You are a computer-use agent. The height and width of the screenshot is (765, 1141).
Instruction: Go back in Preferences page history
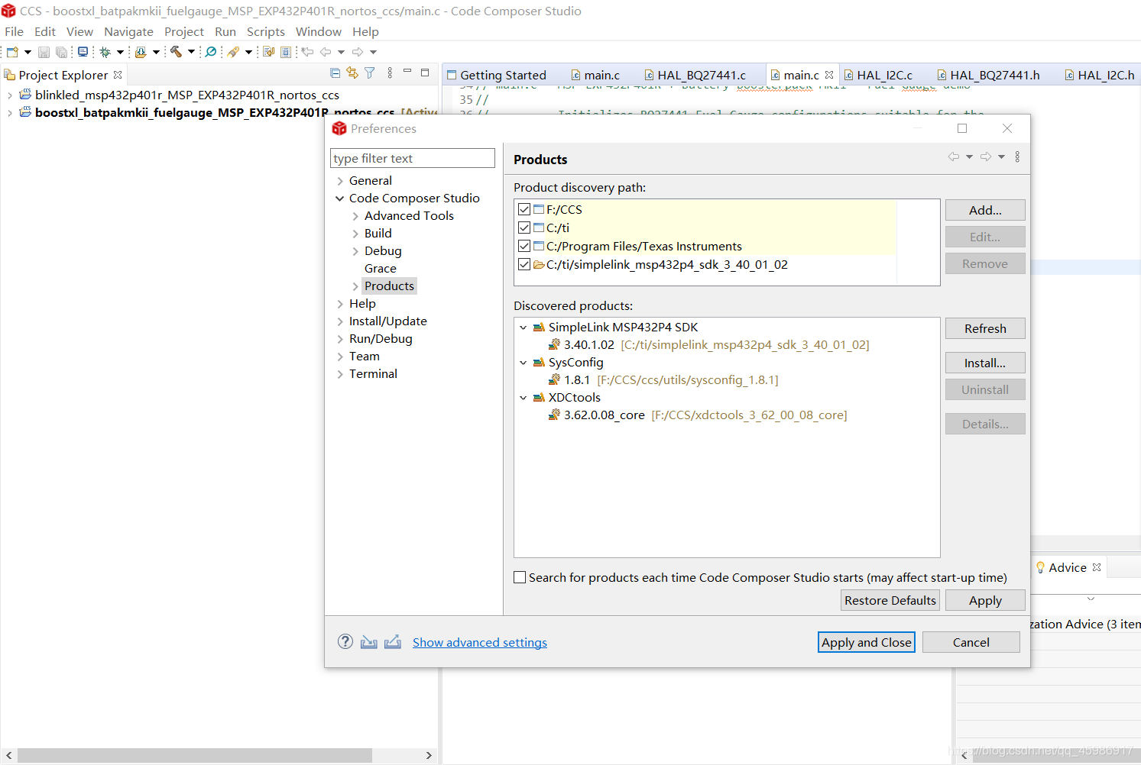click(954, 157)
